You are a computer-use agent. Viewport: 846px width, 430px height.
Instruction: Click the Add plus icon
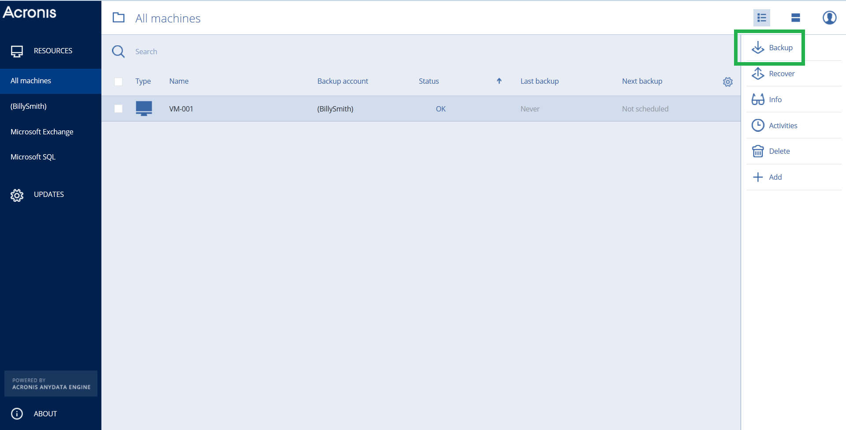coord(758,177)
